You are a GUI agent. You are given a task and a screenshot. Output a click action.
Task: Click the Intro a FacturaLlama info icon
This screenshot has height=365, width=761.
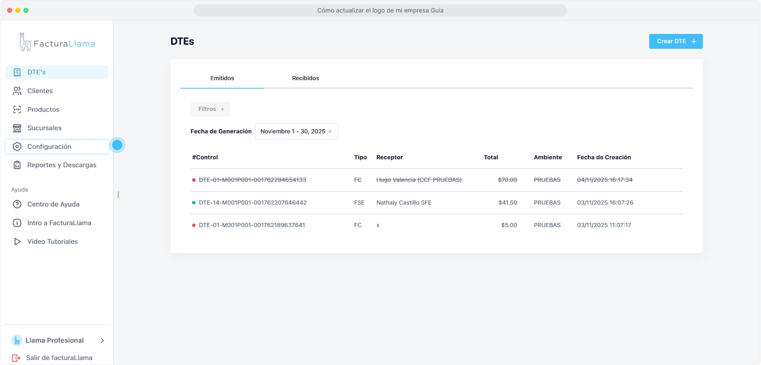(x=17, y=223)
